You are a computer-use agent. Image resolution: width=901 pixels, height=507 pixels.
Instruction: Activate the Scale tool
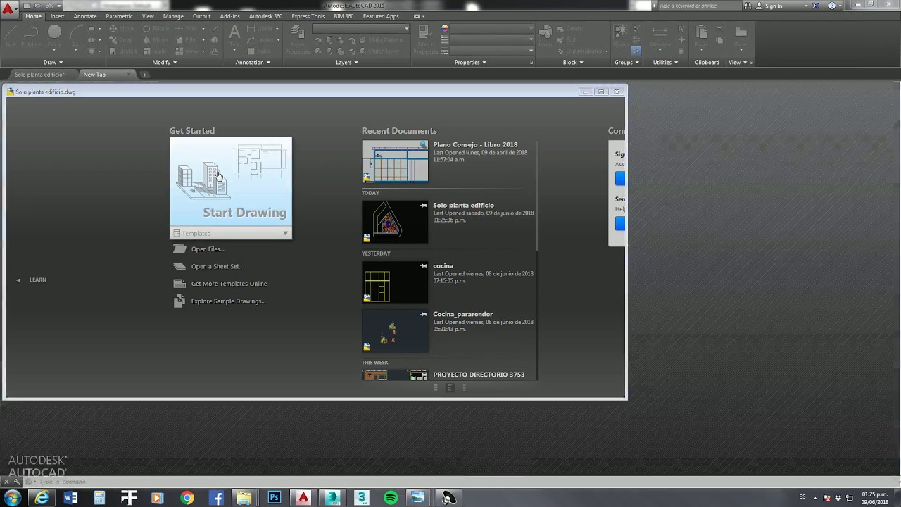156,51
